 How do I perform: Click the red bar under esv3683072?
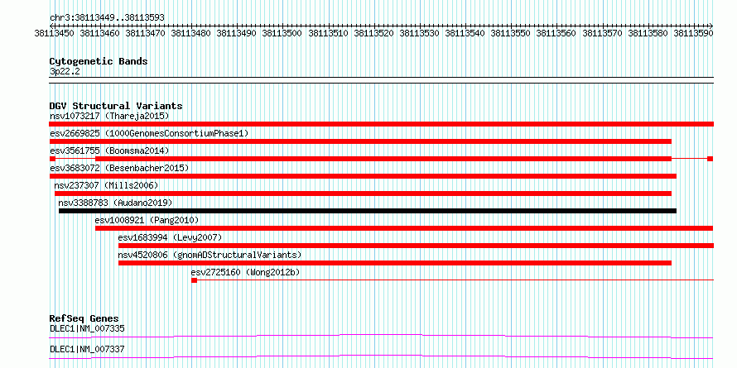tap(363, 176)
